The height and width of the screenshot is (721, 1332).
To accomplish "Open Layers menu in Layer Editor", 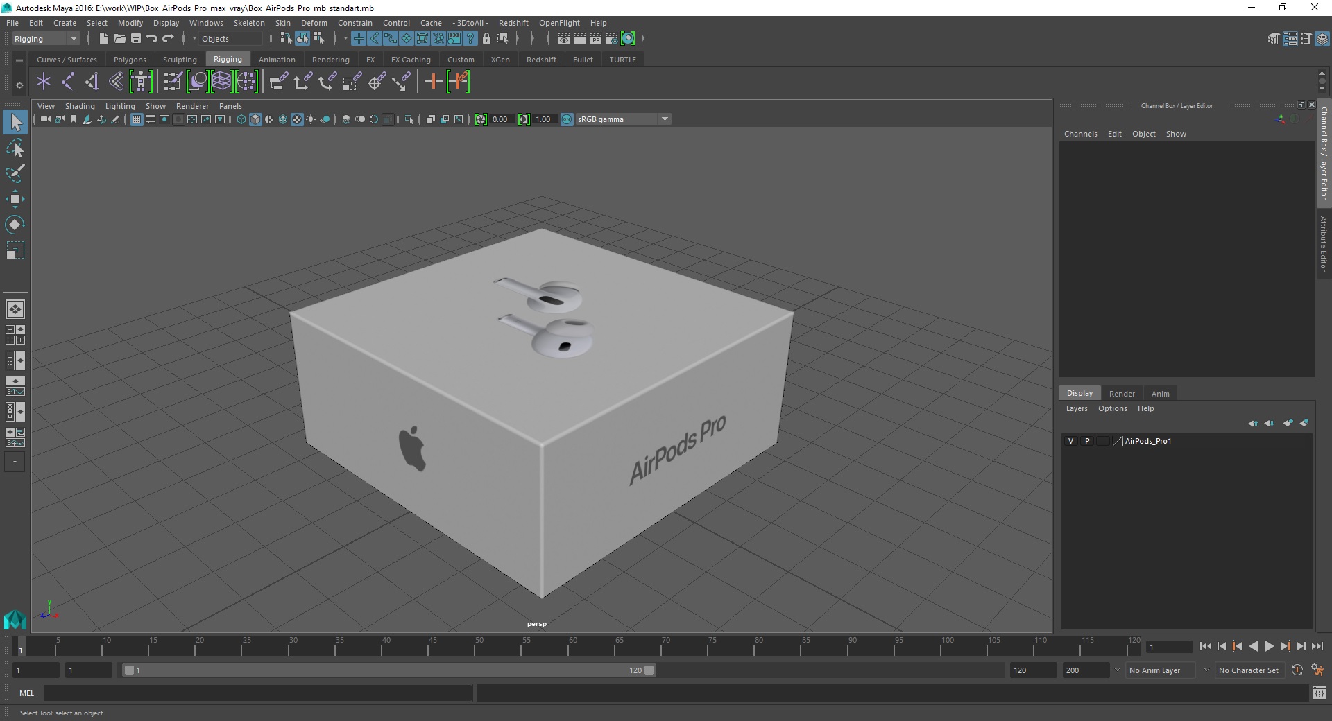I will pyautogui.click(x=1077, y=408).
